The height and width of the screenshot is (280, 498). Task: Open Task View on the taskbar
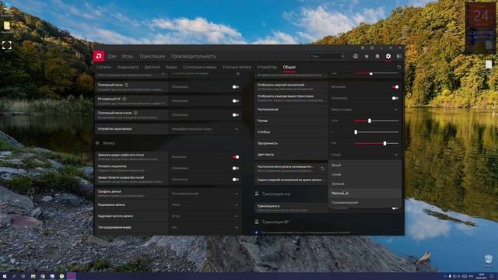pyautogui.click(x=23, y=276)
